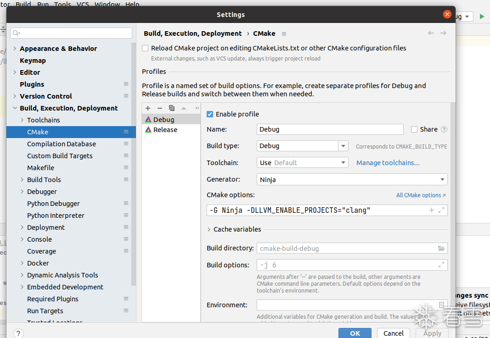
Task: Expand the CMake options field editor
Action: pos(441,211)
